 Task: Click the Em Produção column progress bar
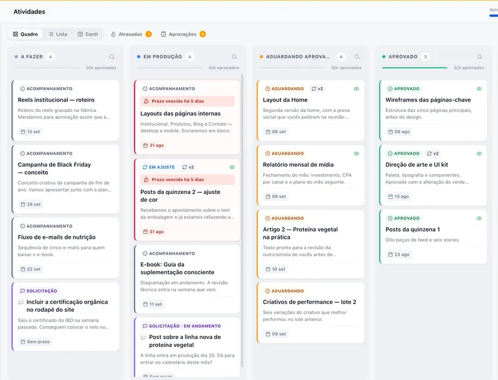pyautogui.click(x=169, y=68)
